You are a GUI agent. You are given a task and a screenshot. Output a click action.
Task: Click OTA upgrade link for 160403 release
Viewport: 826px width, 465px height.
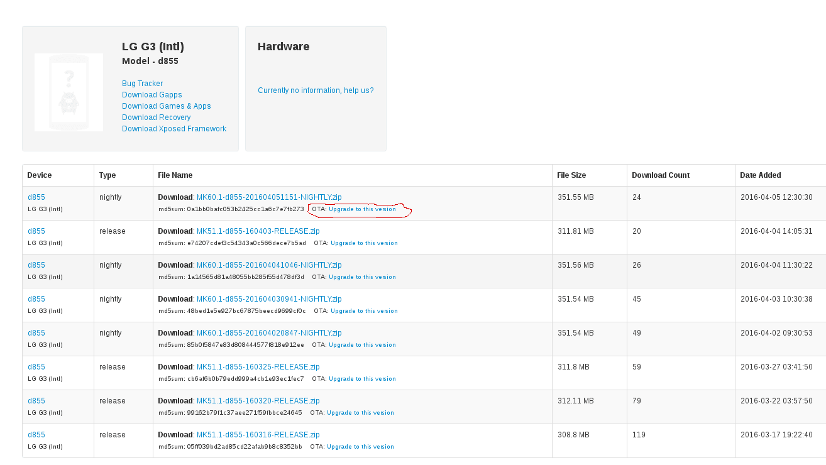[x=364, y=243]
